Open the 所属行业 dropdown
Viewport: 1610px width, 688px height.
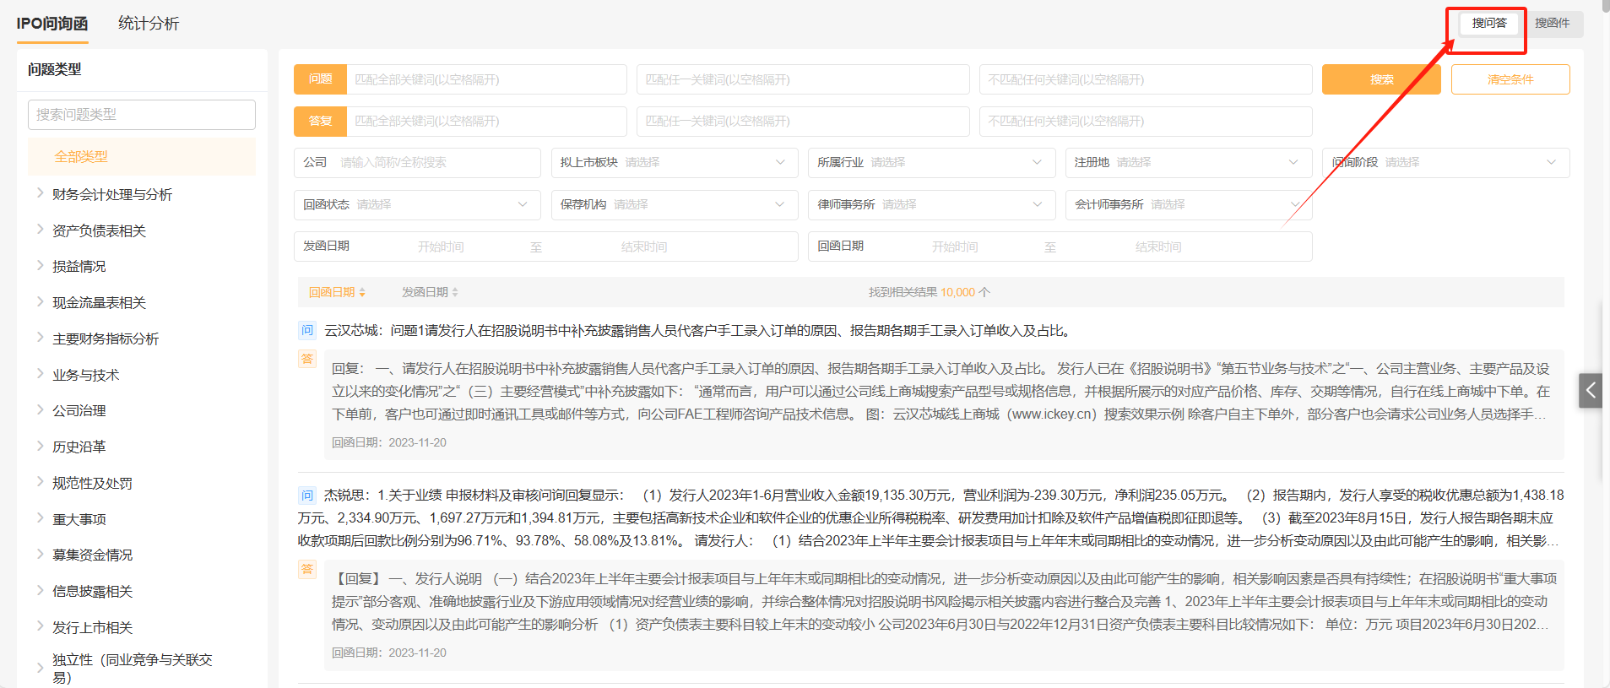pos(931,162)
